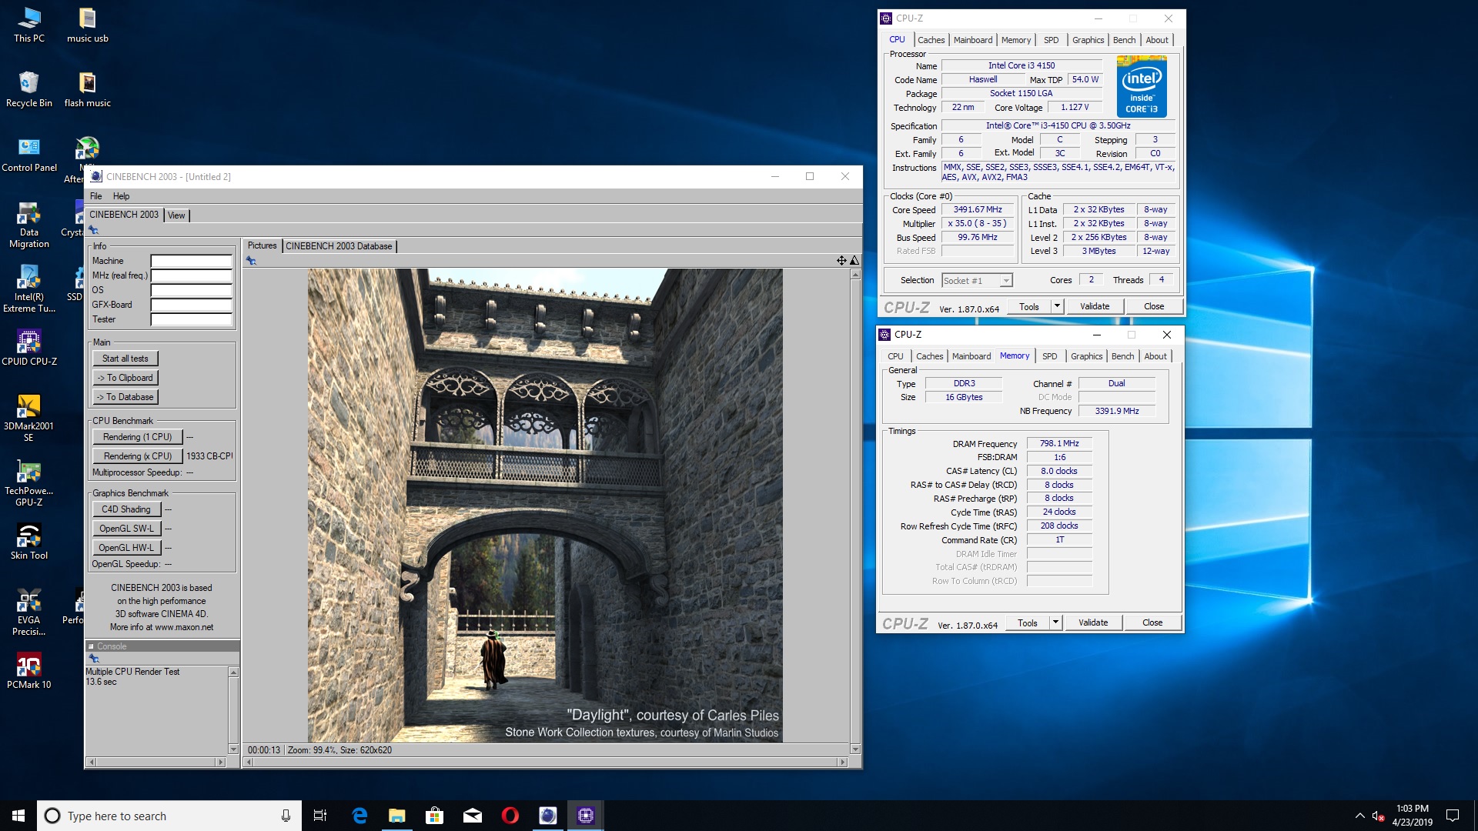This screenshot has height=831, width=1478.
Task: Click Start all tests button
Action: coord(125,359)
